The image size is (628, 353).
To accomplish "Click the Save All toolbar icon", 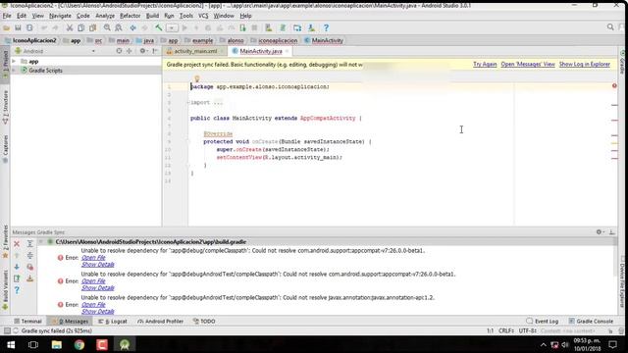I will (18, 28).
